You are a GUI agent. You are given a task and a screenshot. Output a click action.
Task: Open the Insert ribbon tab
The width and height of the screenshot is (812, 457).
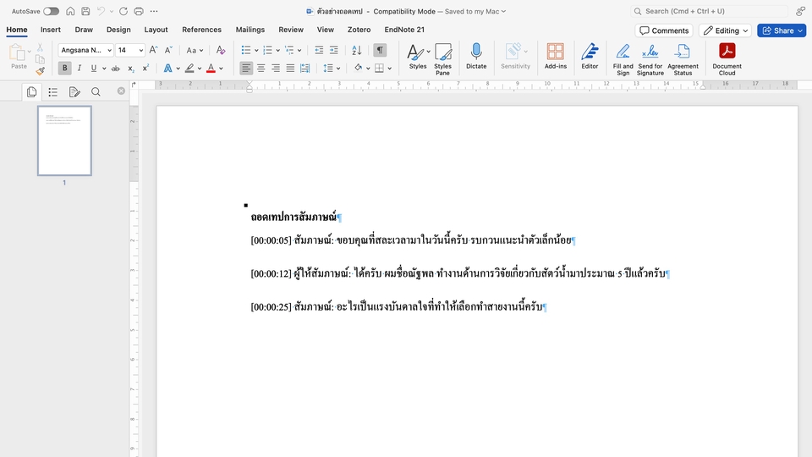(51, 30)
